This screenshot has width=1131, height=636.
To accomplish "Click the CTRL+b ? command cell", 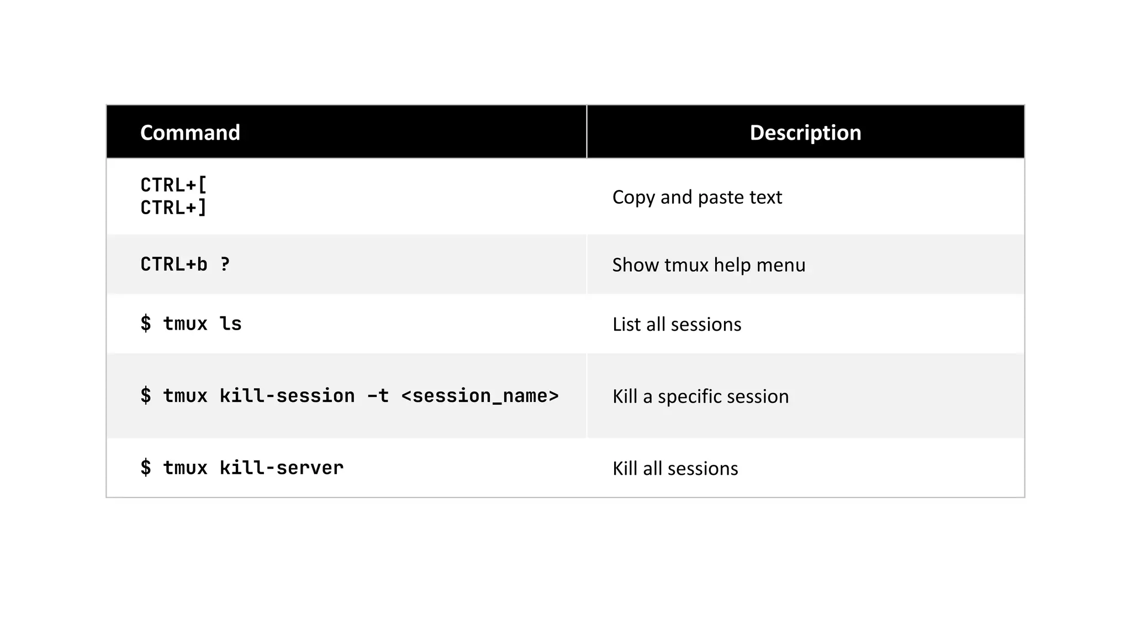I will click(185, 264).
